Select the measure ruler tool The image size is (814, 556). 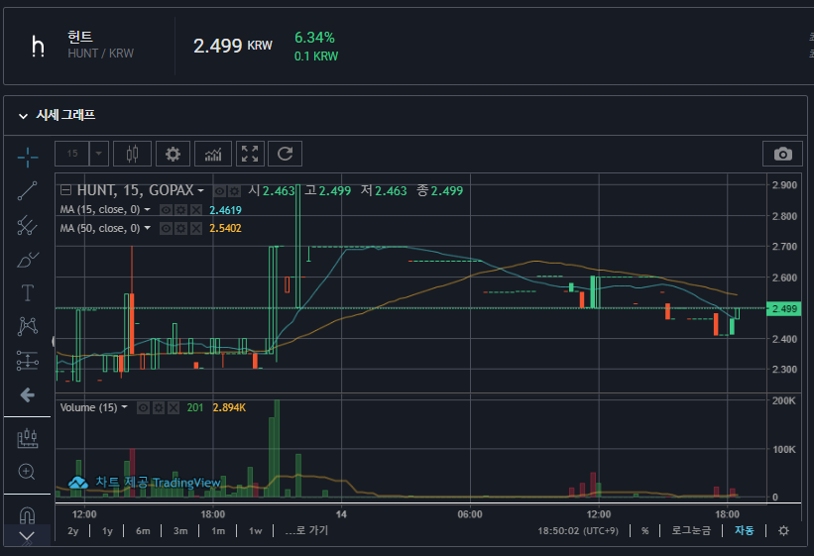click(27, 438)
